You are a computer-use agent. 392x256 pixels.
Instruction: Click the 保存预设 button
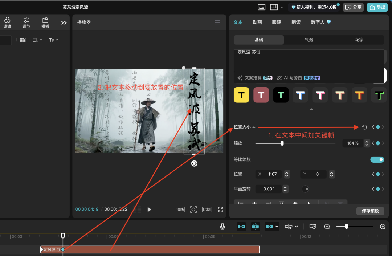click(370, 211)
